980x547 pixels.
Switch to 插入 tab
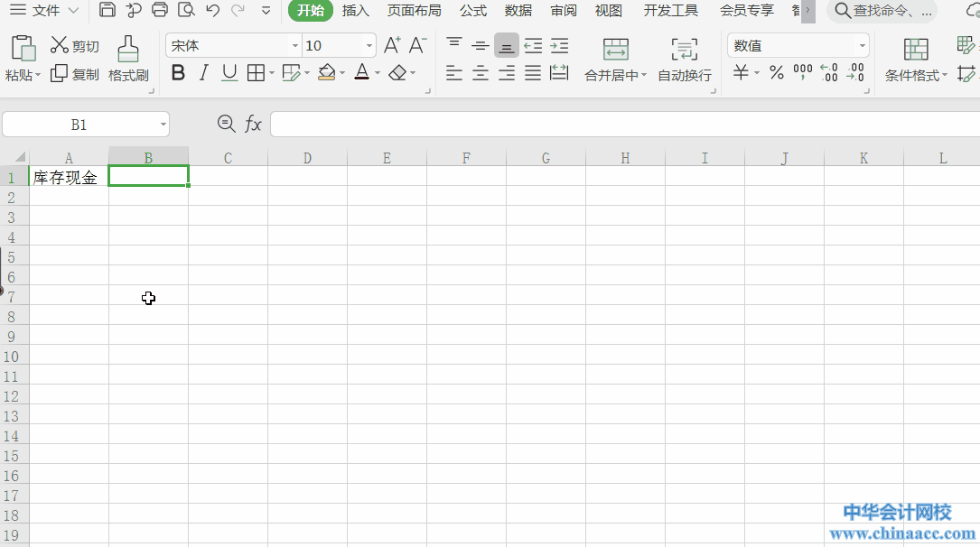[356, 10]
